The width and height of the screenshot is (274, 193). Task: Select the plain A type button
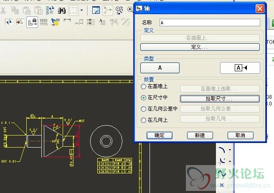point(160,68)
